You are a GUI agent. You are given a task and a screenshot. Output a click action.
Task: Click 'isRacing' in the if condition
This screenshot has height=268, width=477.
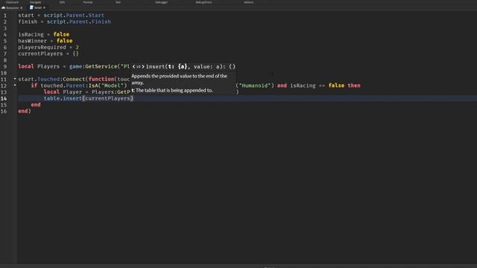click(303, 86)
